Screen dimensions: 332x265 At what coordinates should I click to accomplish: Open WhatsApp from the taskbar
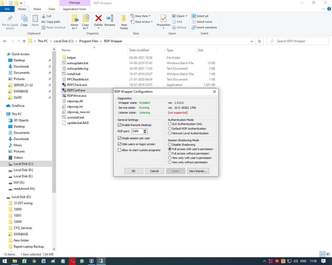pyautogui.click(x=82, y=261)
